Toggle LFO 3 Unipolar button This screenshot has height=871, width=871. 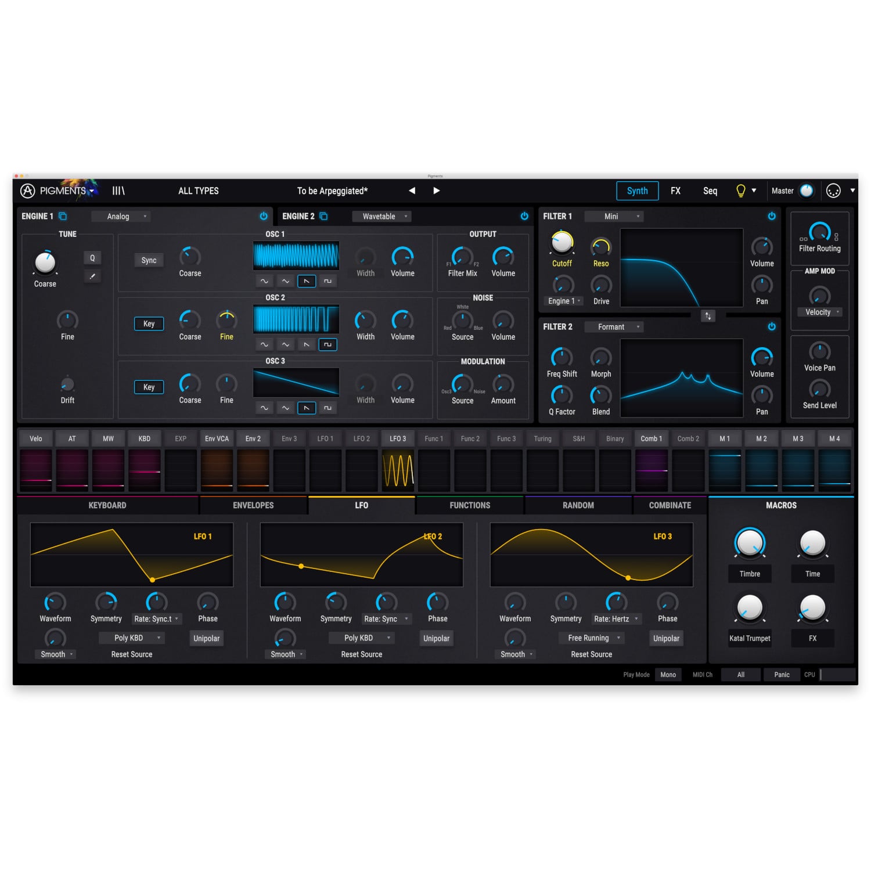[666, 638]
